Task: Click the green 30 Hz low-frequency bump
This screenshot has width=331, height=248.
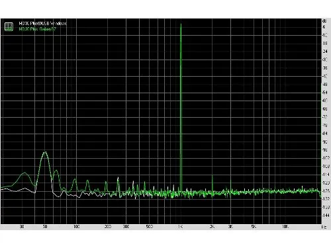Action: [x=24, y=173]
